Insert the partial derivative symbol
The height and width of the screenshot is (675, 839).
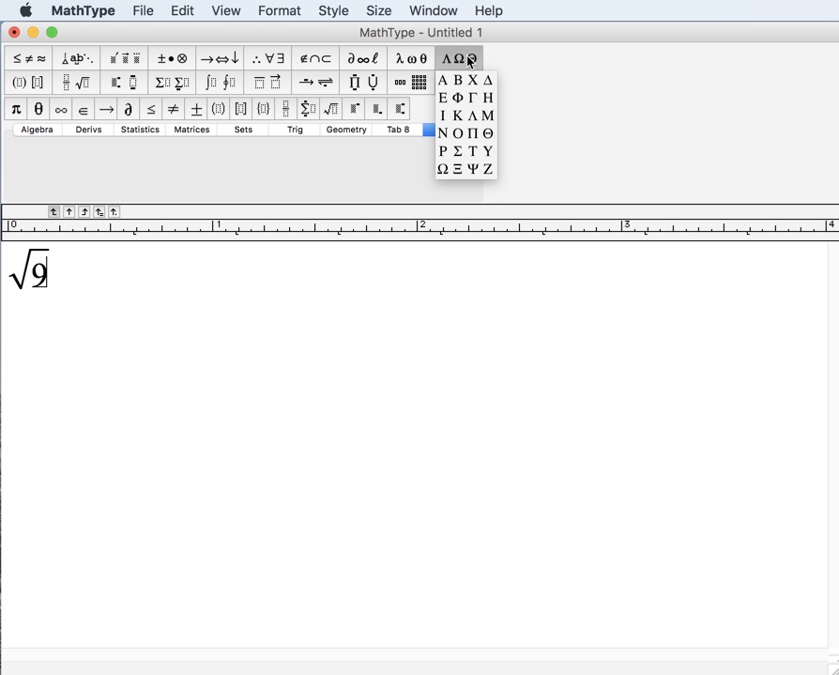point(129,108)
